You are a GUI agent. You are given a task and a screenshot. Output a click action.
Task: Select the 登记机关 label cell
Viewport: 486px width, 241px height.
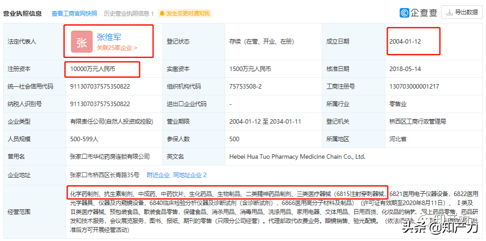point(354,122)
